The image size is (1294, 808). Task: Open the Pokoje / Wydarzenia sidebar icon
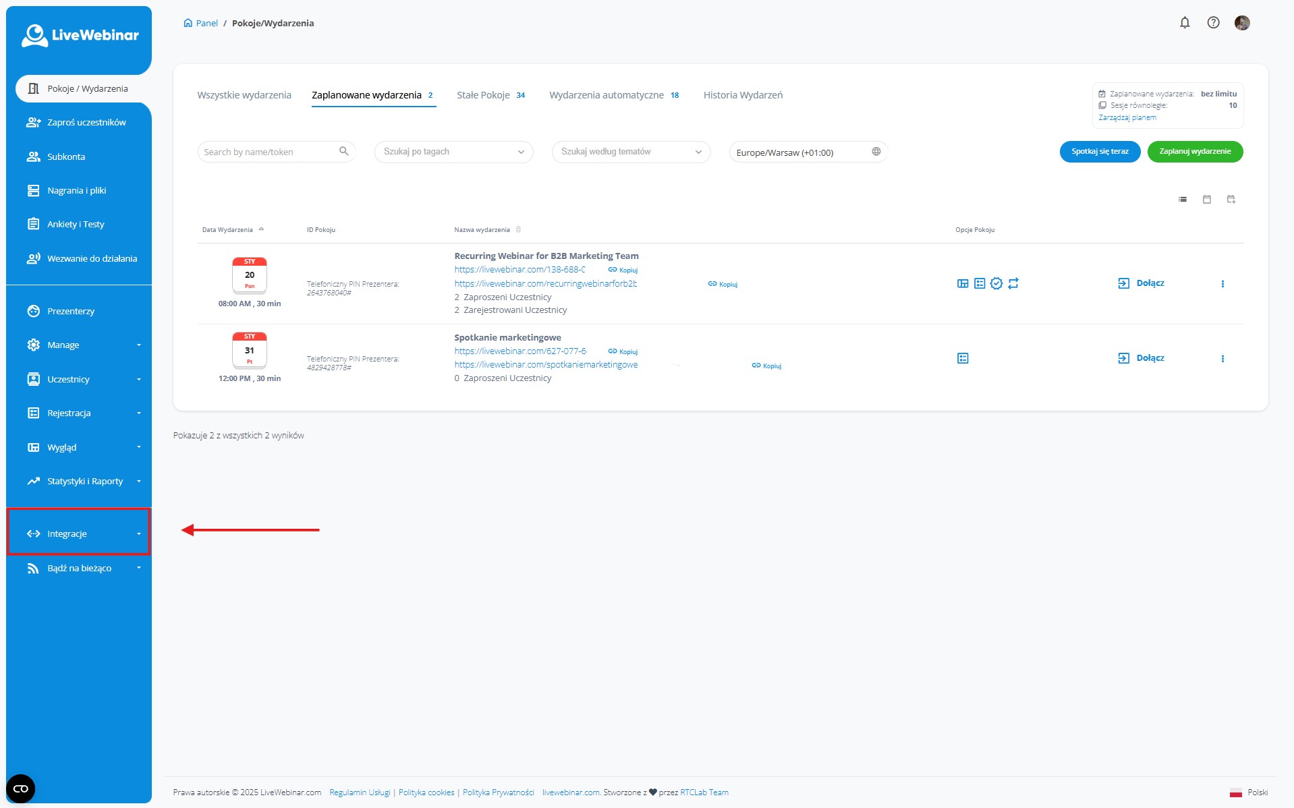pos(34,88)
